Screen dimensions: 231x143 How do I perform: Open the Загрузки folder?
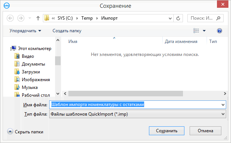click(x=31, y=72)
